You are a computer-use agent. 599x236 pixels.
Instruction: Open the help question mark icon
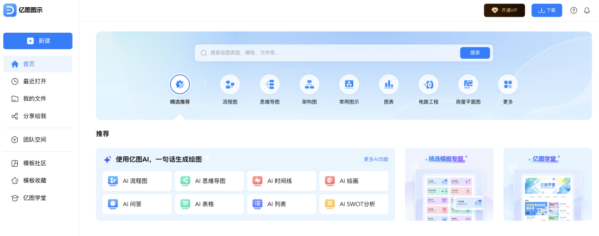pyautogui.click(x=573, y=11)
